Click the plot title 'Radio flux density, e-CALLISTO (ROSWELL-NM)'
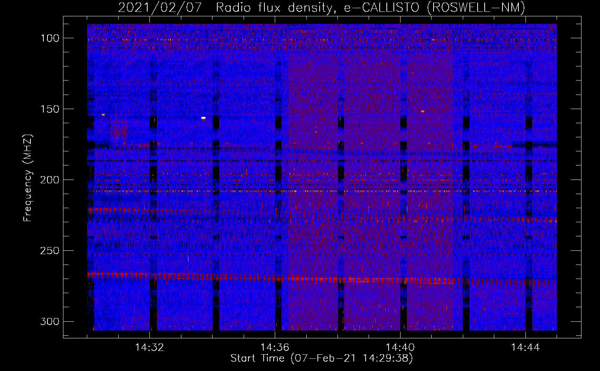This screenshot has height=371, width=600. click(370, 7)
